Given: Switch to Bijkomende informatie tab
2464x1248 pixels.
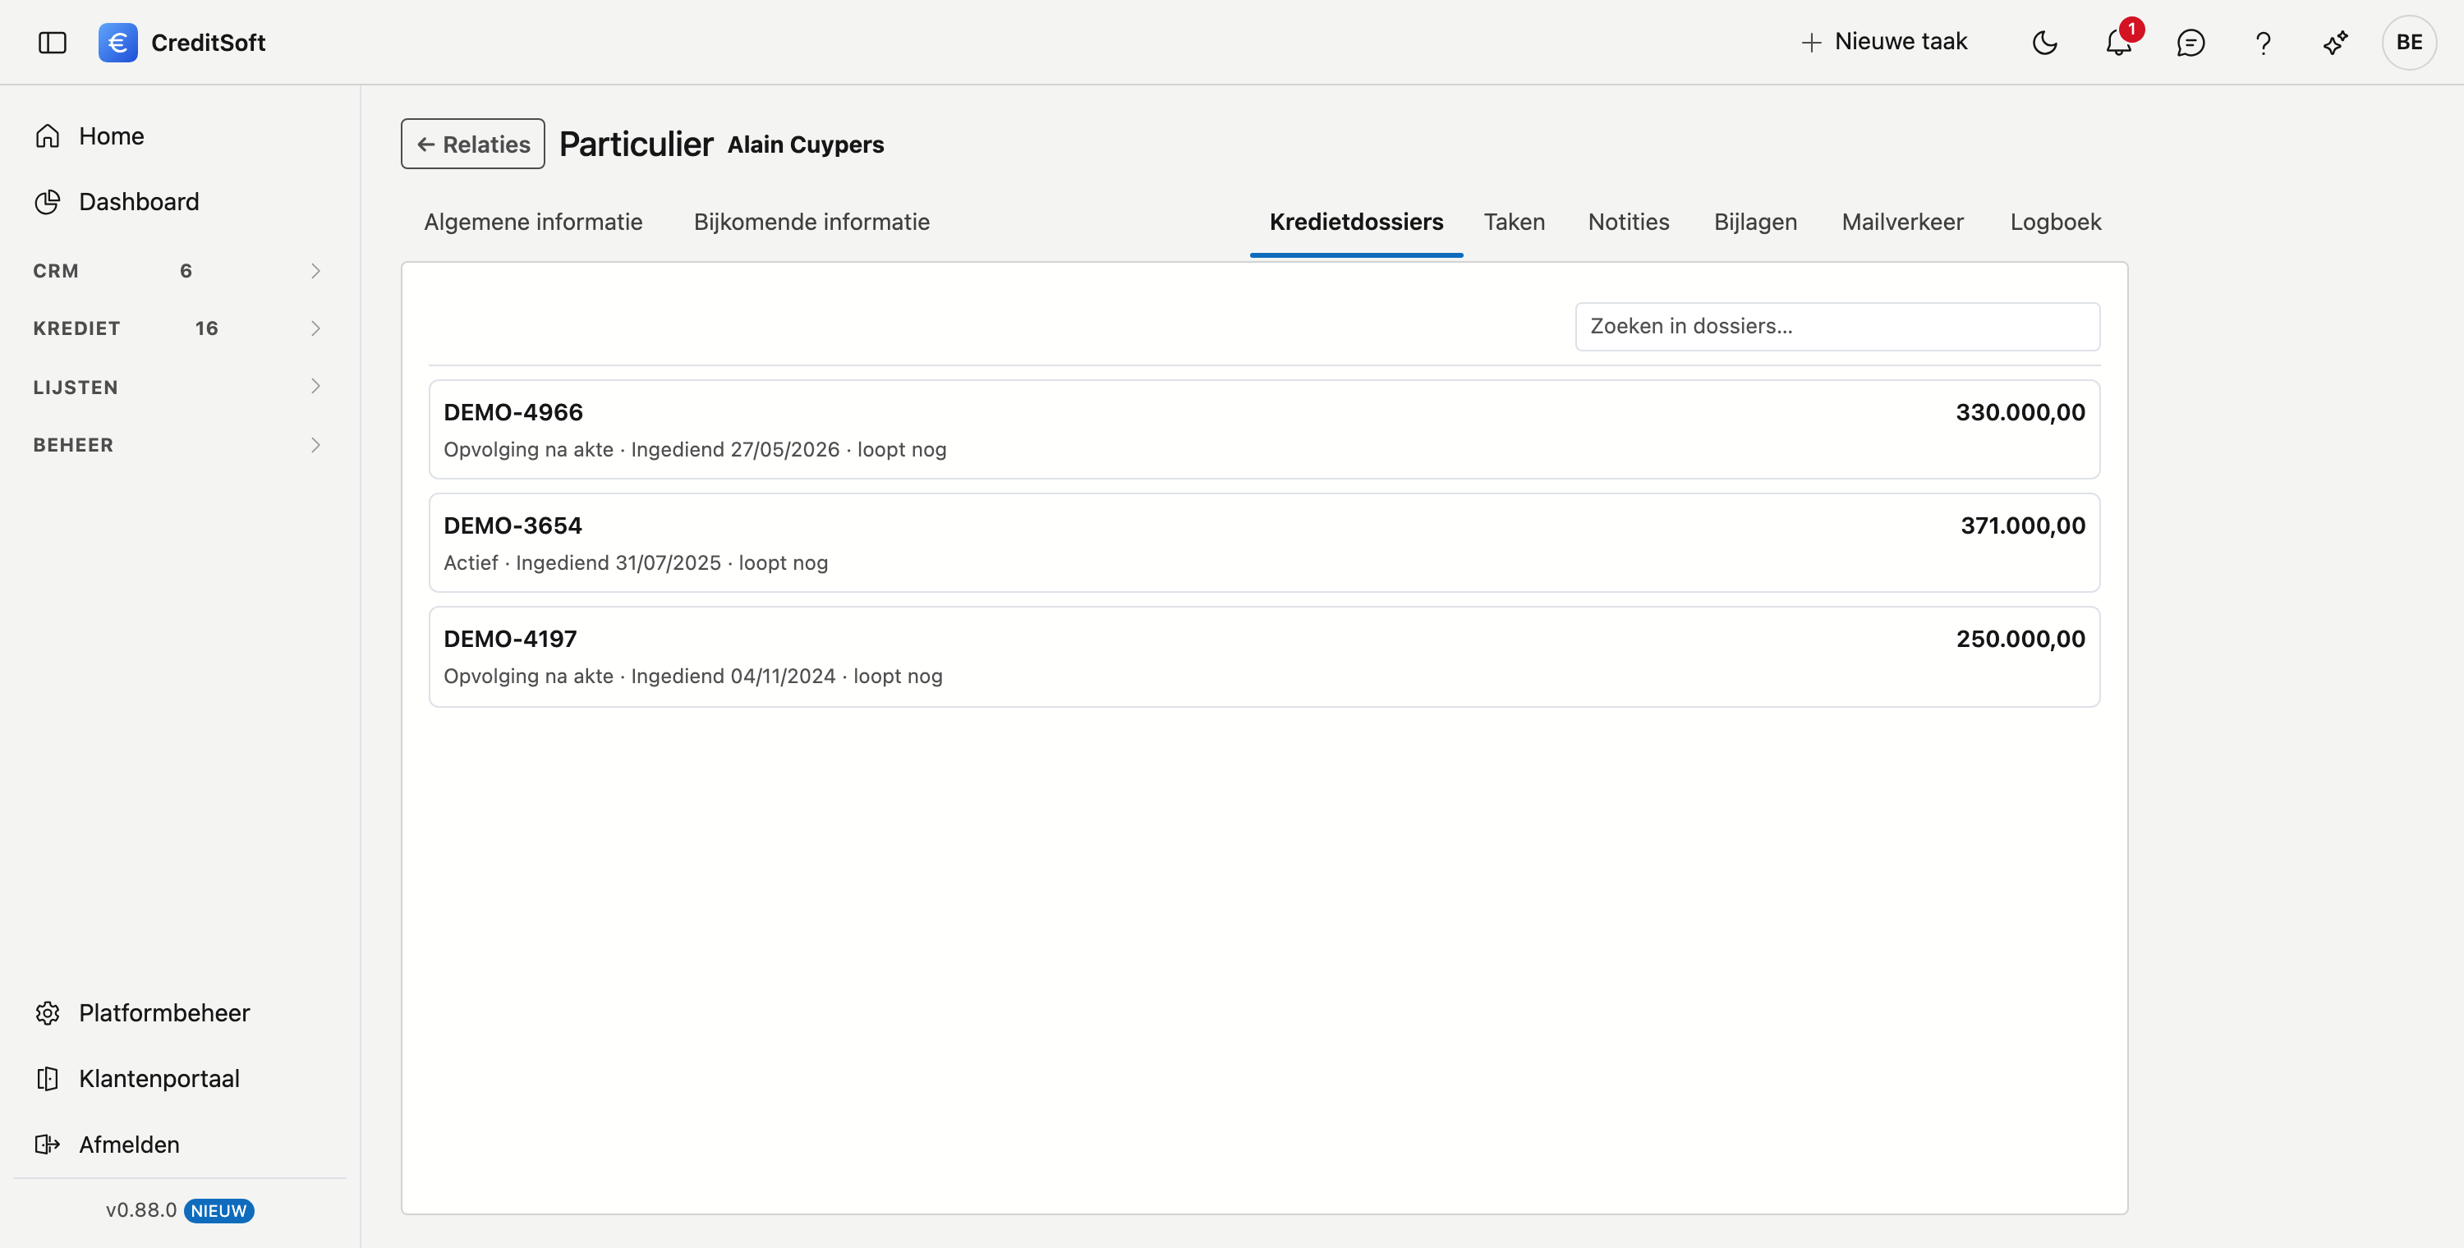Looking at the screenshot, I should point(811,222).
